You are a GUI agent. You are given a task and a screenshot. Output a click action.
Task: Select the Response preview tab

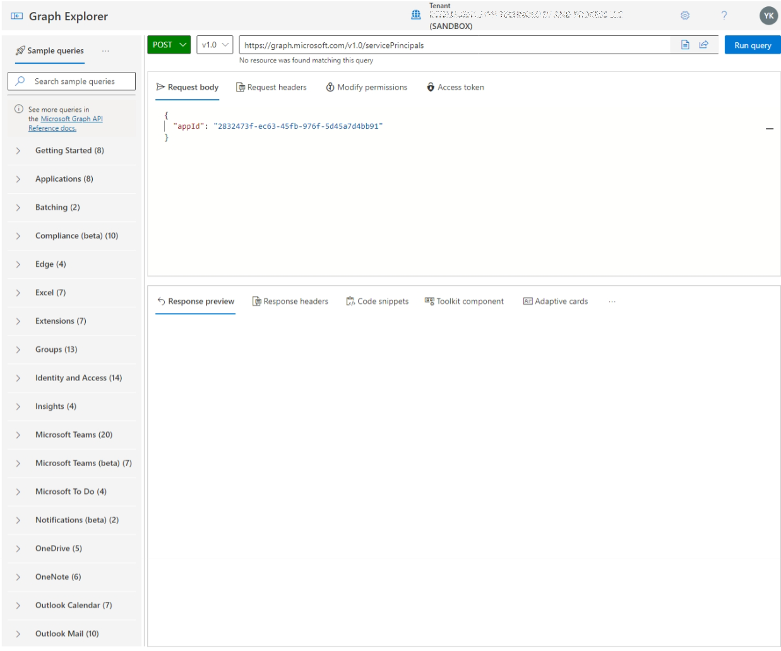tap(196, 302)
